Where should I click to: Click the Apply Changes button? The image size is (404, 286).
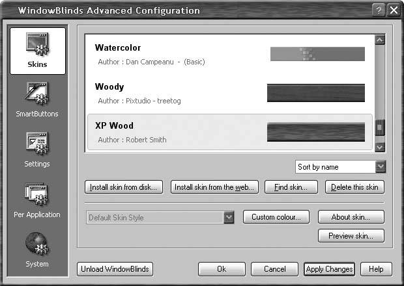[329, 269]
